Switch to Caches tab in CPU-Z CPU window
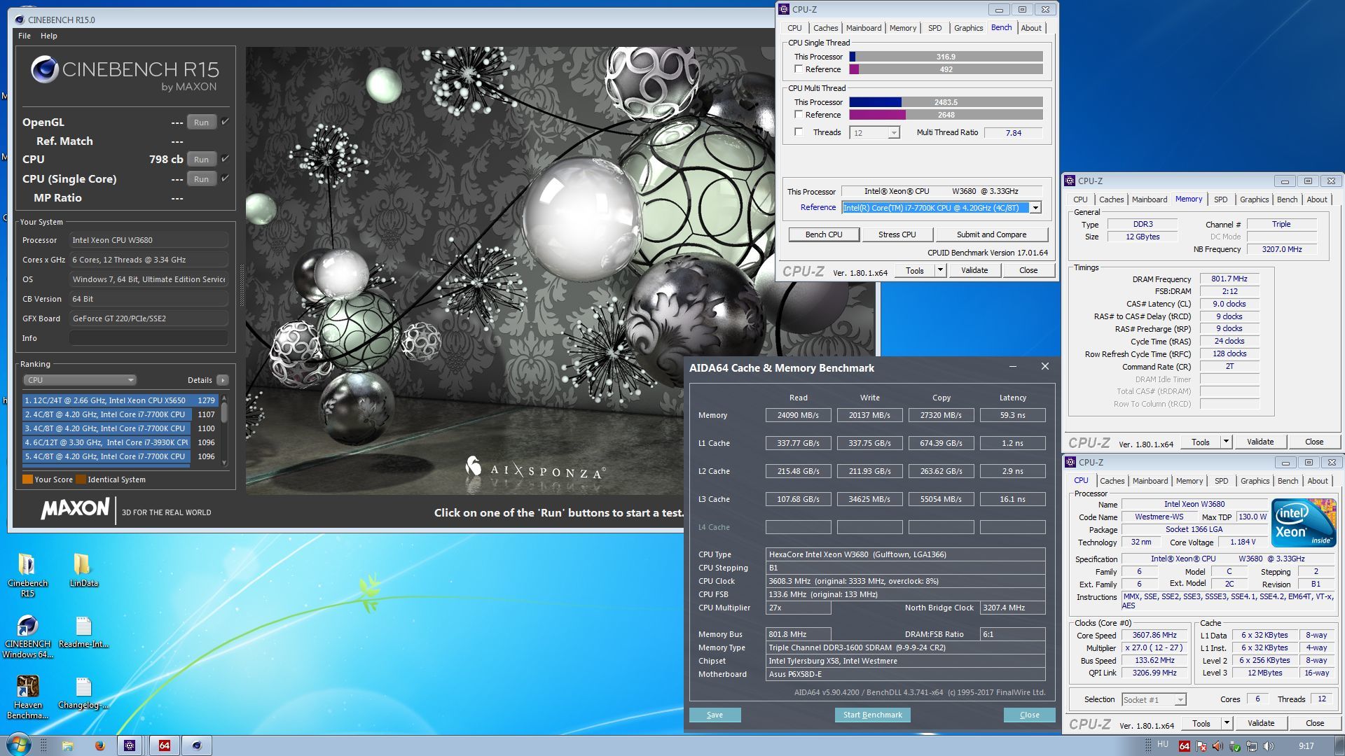Viewport: 1345px width, 756px height. pyautogui.click(x=1112, y=481)
